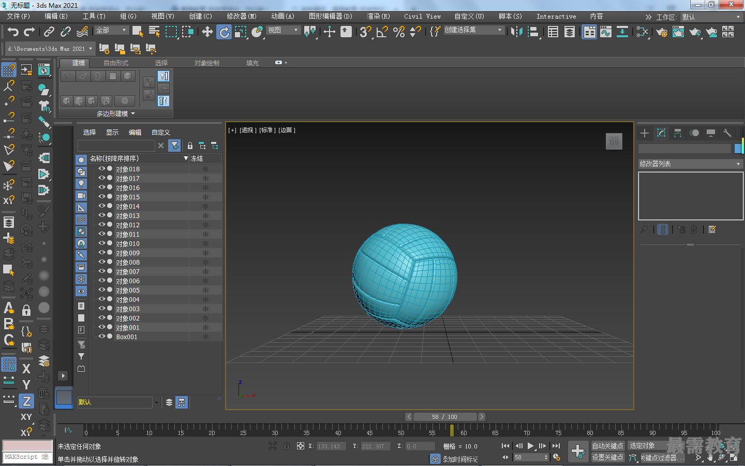Click the Z axis constraint button
This screenshot has width=745, height=466.
pos(26,401)
